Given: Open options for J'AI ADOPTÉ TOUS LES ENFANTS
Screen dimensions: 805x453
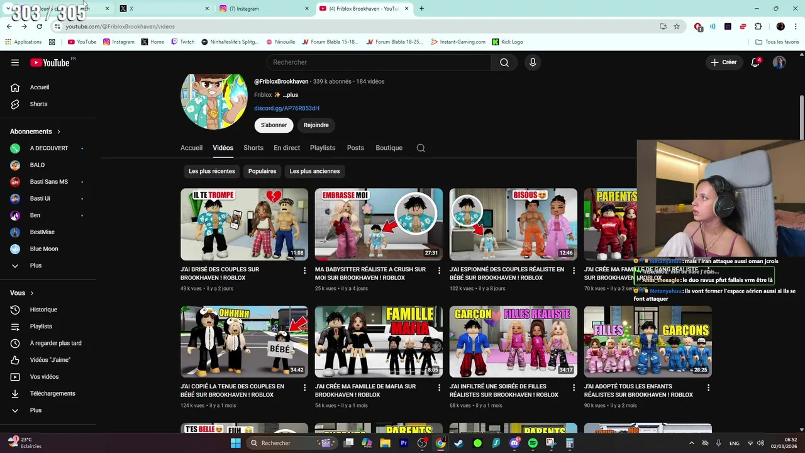Looking at the screenshot, I should click(x=708, y=388).
